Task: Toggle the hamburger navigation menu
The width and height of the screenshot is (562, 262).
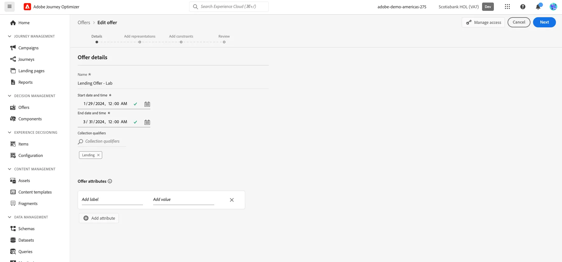Action: point(10,6)
